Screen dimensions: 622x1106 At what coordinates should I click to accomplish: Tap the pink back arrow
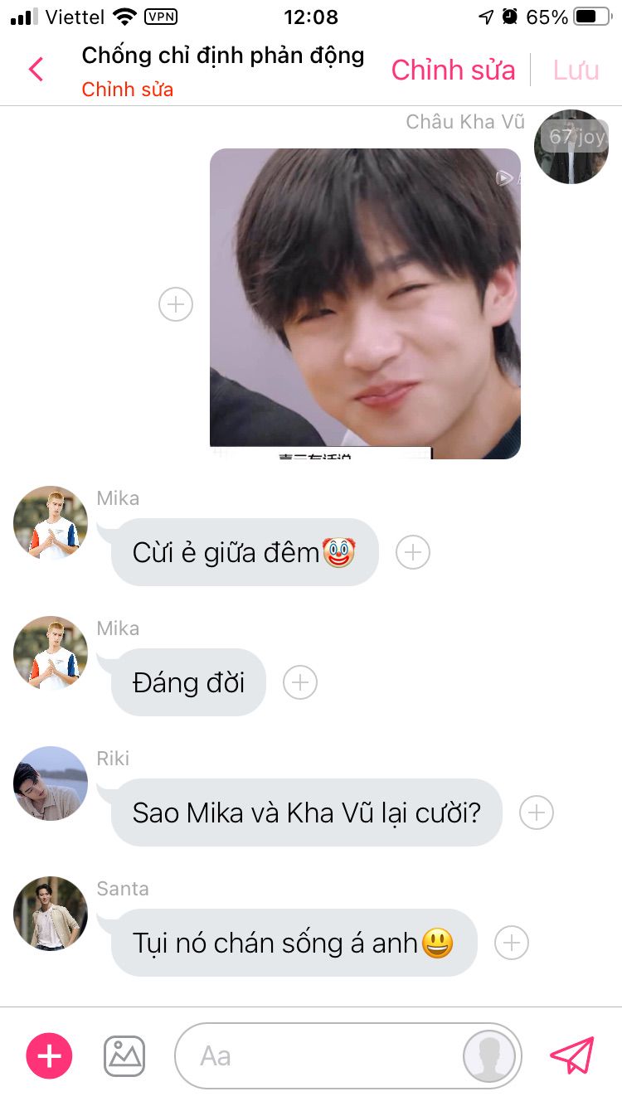point(36,70)
